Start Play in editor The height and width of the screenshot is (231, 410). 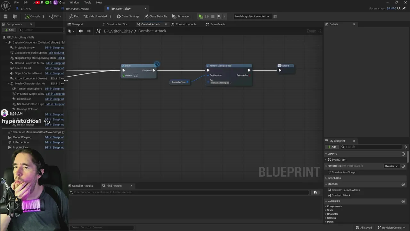pyautogui.click(x=201, y=16)
